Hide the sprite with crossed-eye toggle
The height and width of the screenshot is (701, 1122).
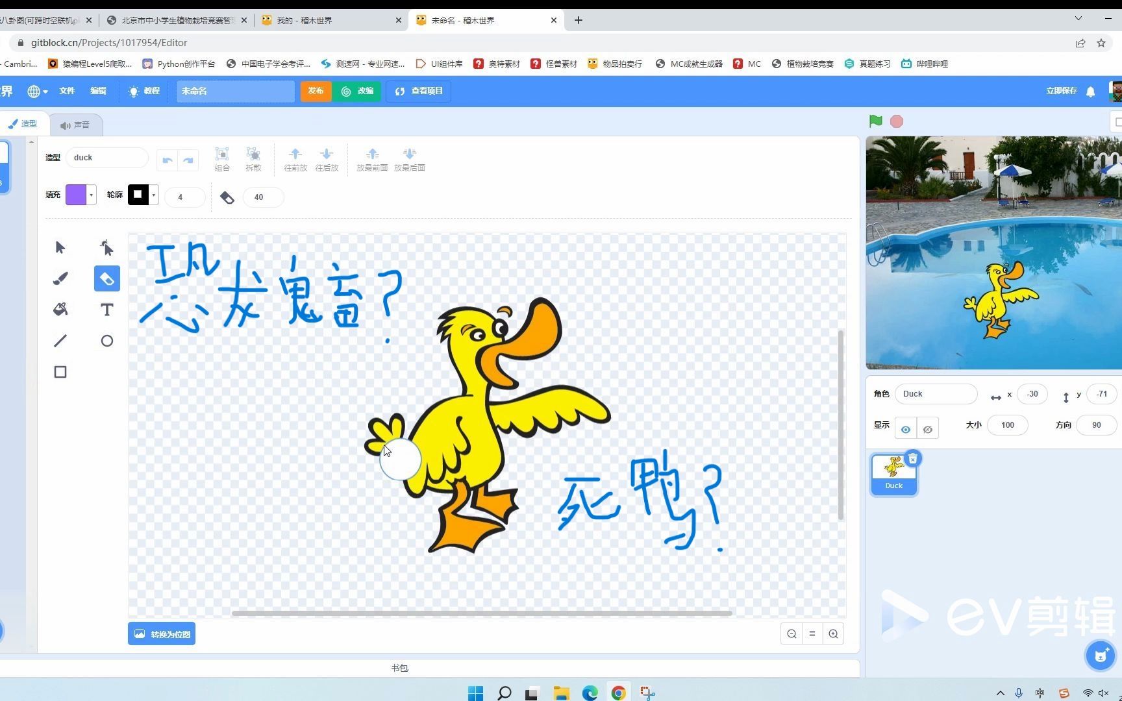point(928,429)
